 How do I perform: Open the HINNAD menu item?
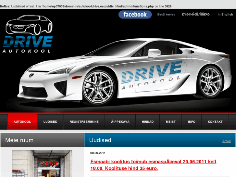point(148,122)
